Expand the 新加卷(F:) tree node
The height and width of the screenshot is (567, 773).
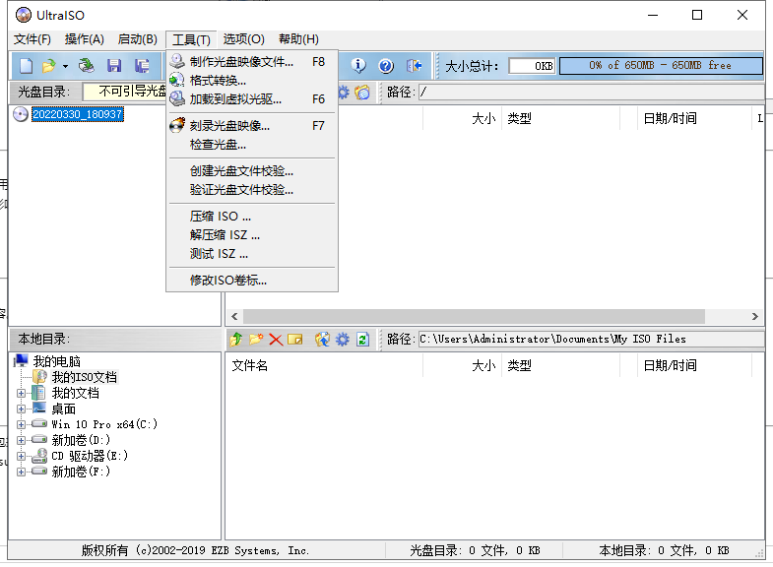click(21, 472)
